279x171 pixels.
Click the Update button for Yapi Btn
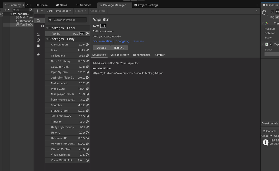(101, 47)
